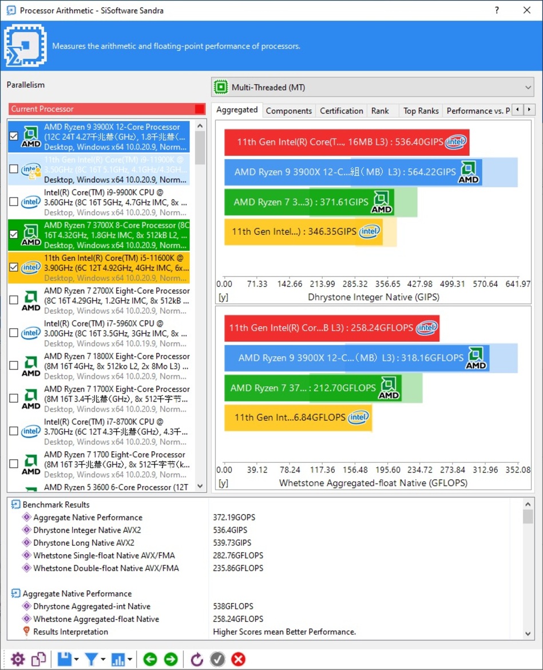
Task: Open the Multi-Threaded (MT) parallelism dropdown
Action: coord(372,87)
